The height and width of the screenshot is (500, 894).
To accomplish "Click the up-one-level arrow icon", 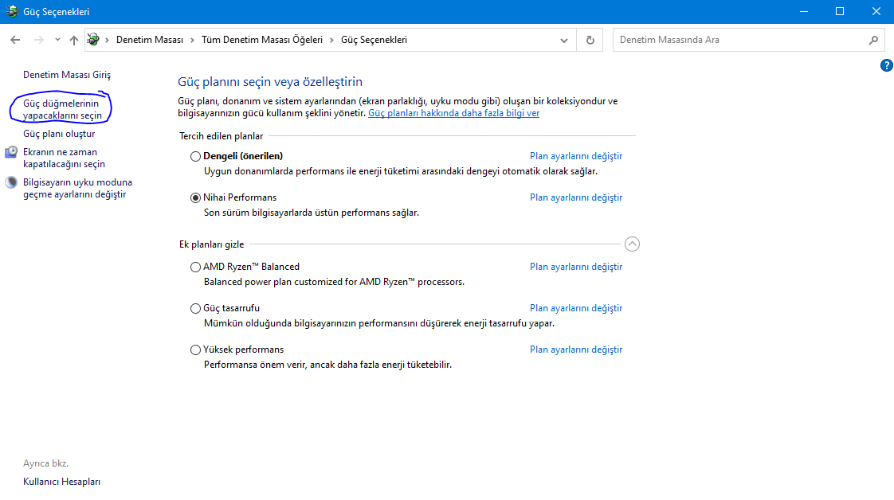I will [x=74, y=40].
